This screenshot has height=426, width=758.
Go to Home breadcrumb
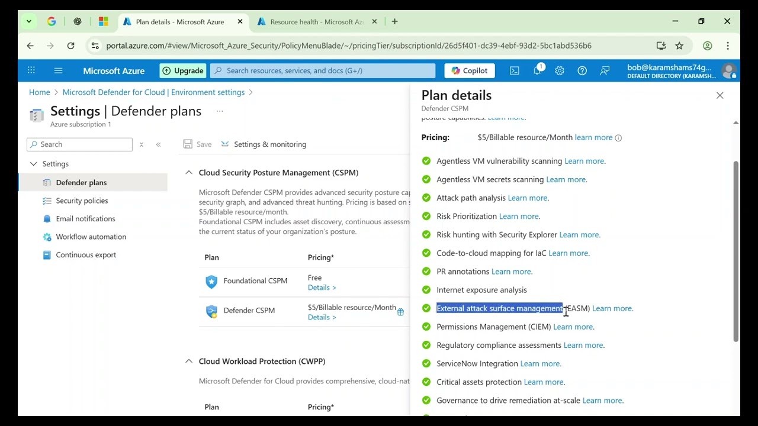click(40, 92)
